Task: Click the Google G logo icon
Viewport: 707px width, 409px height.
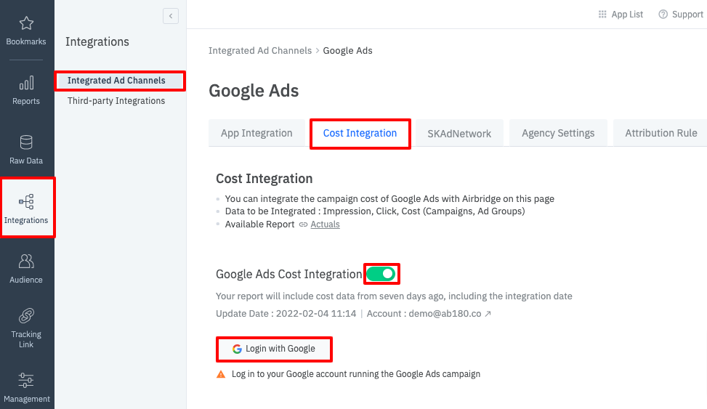Action: pos(237,349)
